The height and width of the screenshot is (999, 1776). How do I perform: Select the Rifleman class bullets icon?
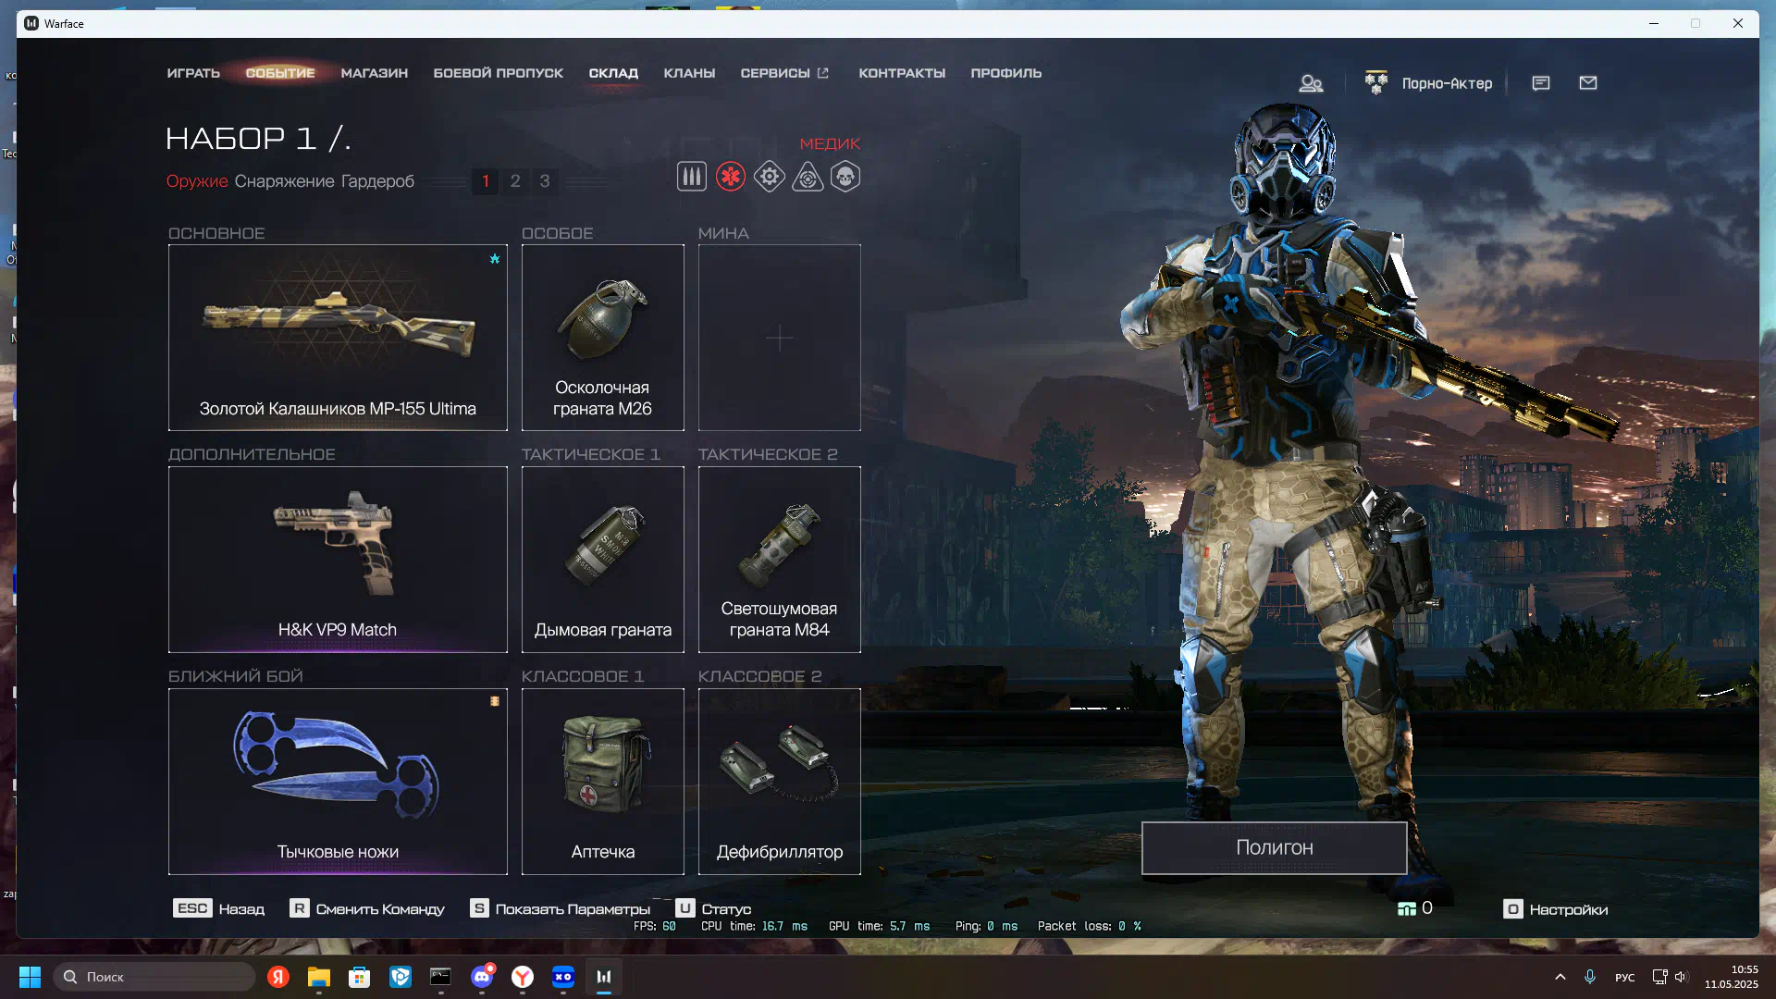tap(691, 177)
